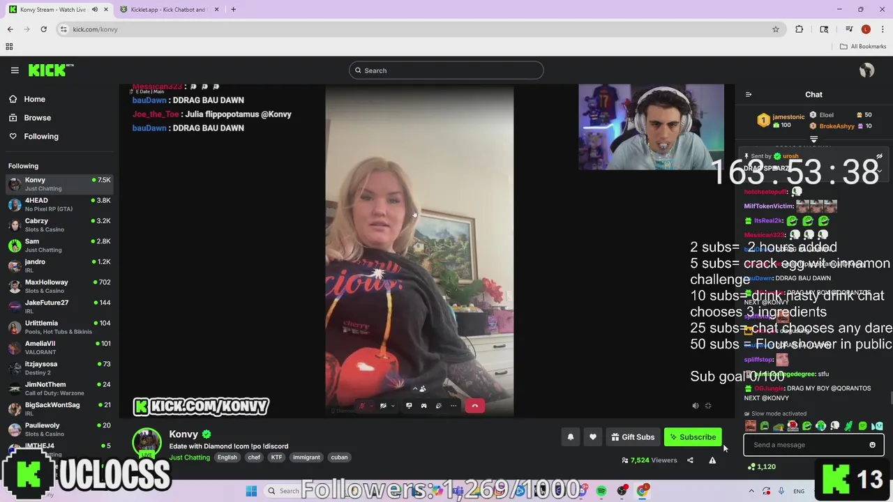The image size is (893, 502).
Task: Open Spotify from the taskbar
Action: [x=601, y=491]
